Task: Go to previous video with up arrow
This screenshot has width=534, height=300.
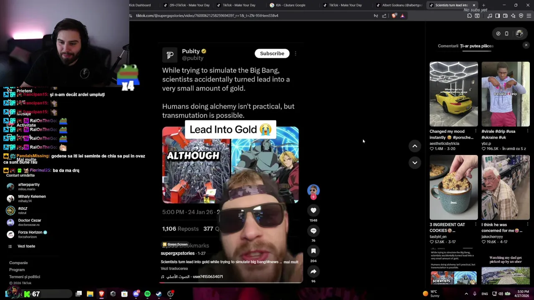Action: (x=415, y=146)
